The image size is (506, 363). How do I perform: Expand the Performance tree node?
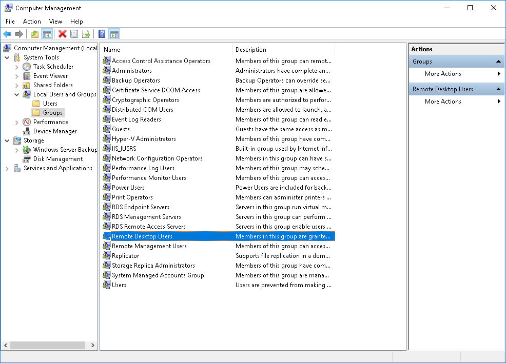pyautogui.click(x=17, y=123)
